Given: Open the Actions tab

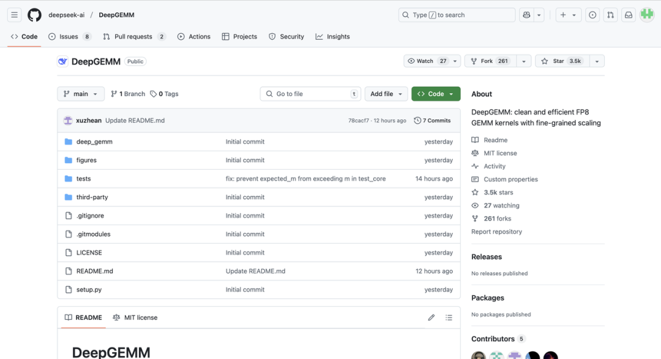Looking at the screenshot, I should pos(194,37).
